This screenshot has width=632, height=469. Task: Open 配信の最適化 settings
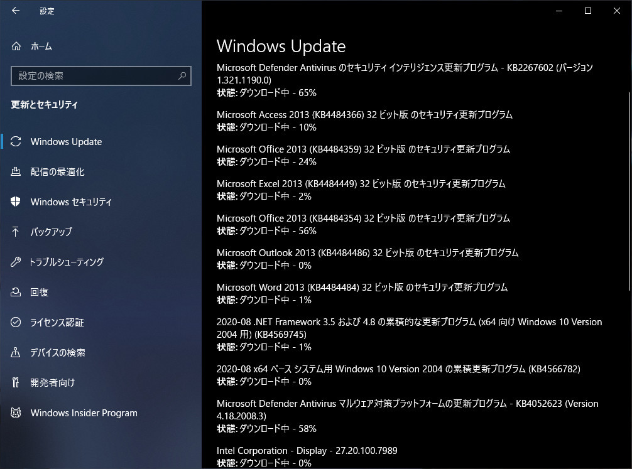(101, 171)
